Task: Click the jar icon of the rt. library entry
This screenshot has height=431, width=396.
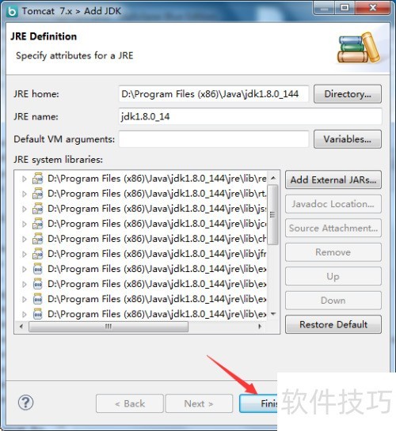Action: 38,194
